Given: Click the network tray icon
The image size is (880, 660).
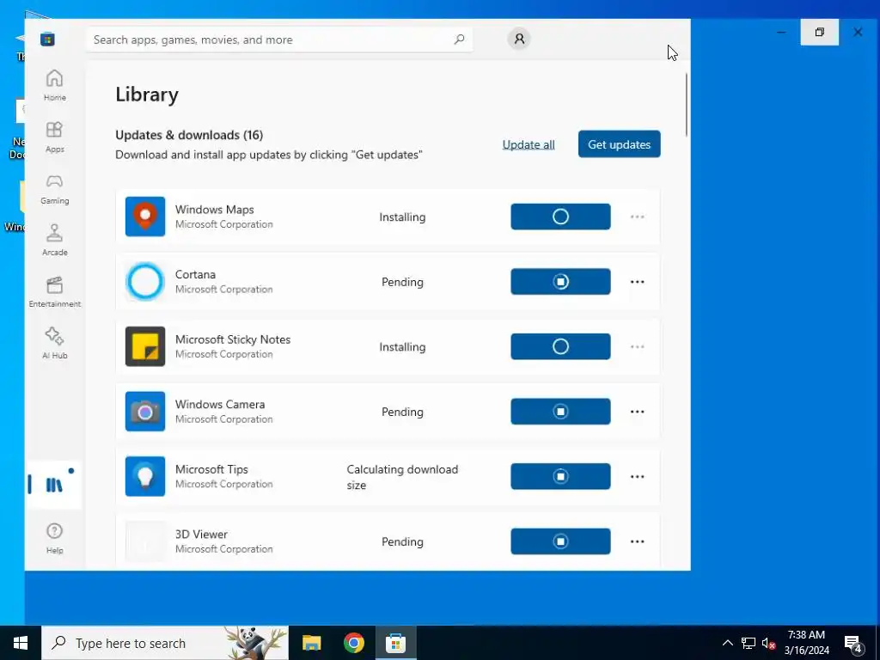Looking at the screenshot, I should 749,643.
